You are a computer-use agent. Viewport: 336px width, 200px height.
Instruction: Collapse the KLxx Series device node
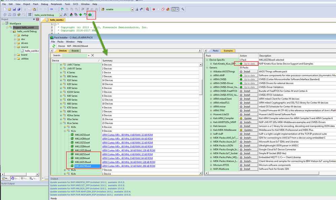click(61, 123)
